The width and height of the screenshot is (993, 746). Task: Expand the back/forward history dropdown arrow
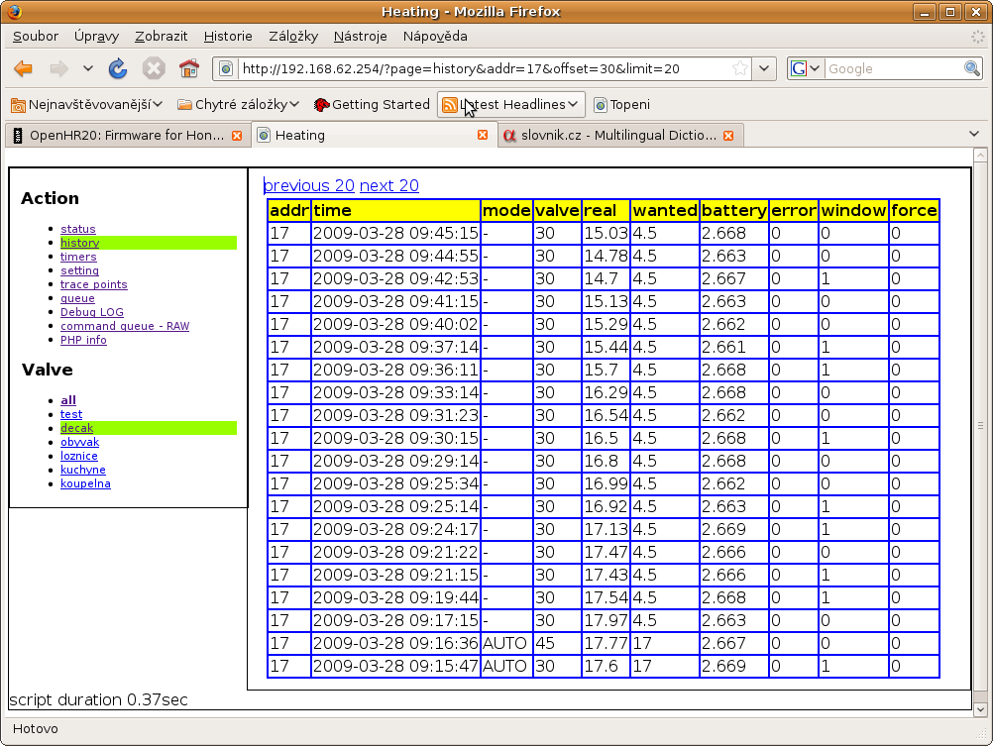[88, 68]
